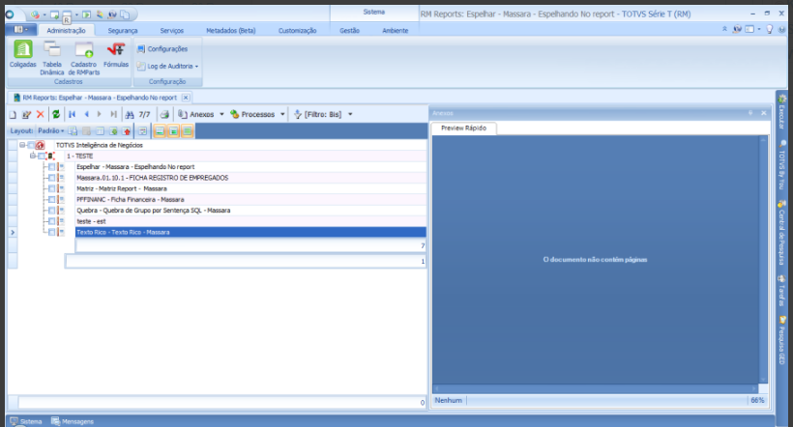Go to the first record
793x427 pixels.
pyautogui.click(x=72, y=115)
